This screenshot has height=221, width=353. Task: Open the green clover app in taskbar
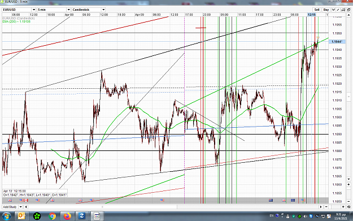pyautogui.click(x=37, y=216)
